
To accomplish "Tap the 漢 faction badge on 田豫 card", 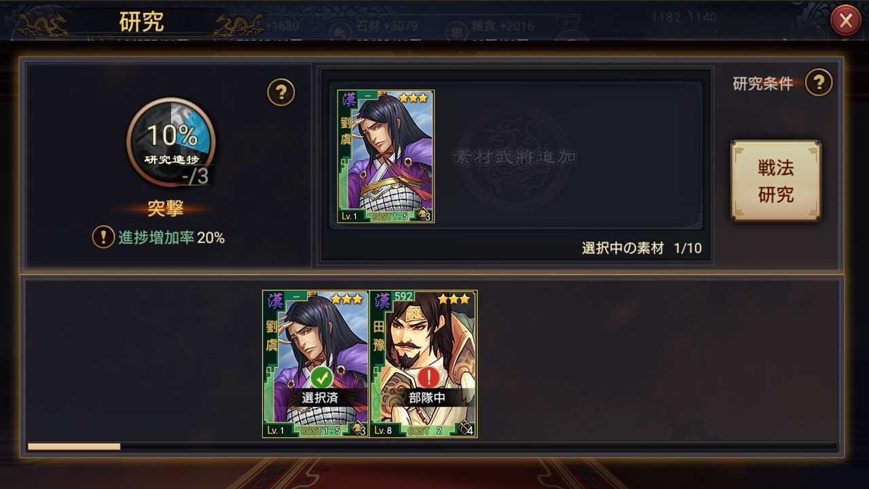I will coord(382,301).
